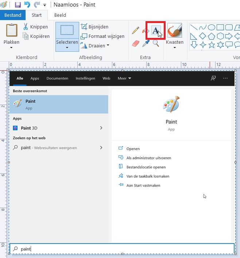Viewport: 240px width, 258px height.
Task: Select the pink Eraser tool
Action: [x=136, y=44]
